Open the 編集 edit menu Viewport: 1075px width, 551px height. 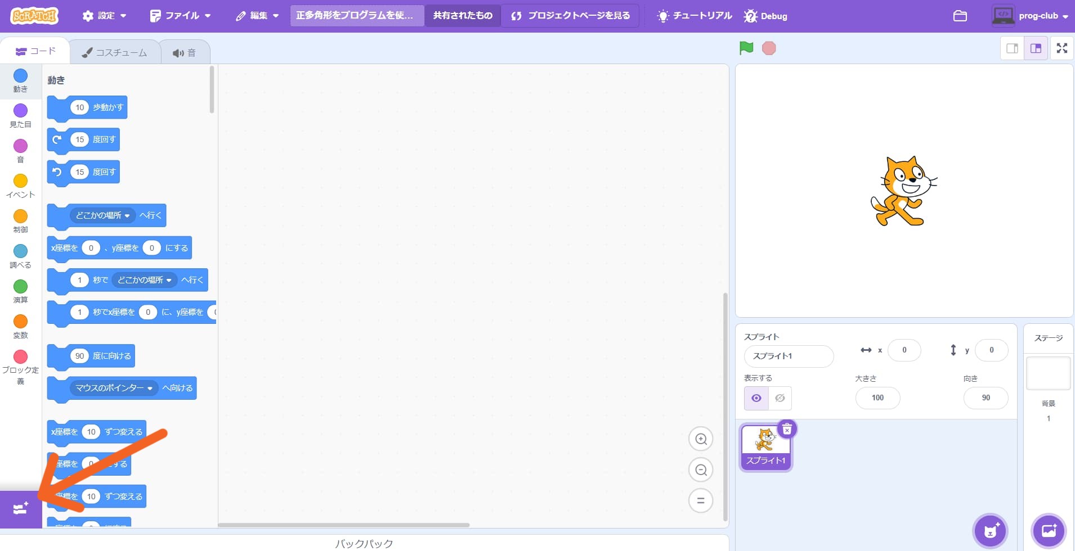tap(257, 16)
